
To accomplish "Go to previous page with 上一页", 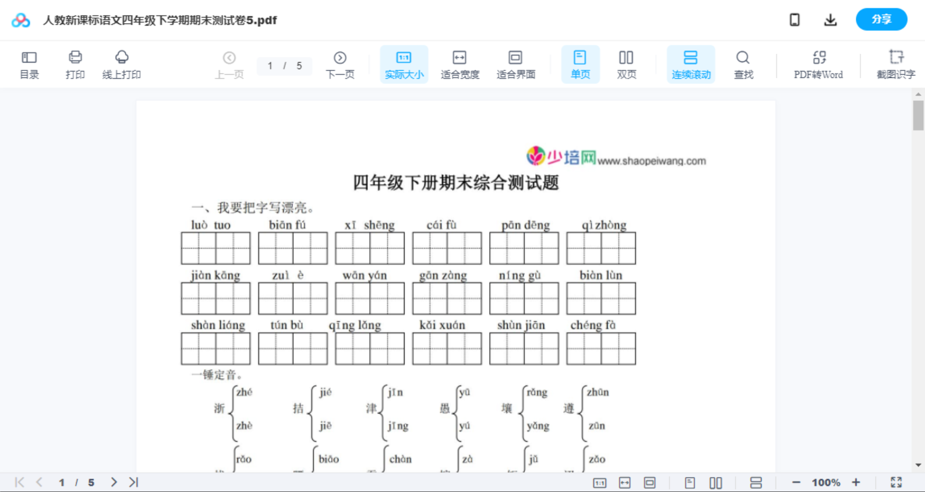I will point(229,65).
